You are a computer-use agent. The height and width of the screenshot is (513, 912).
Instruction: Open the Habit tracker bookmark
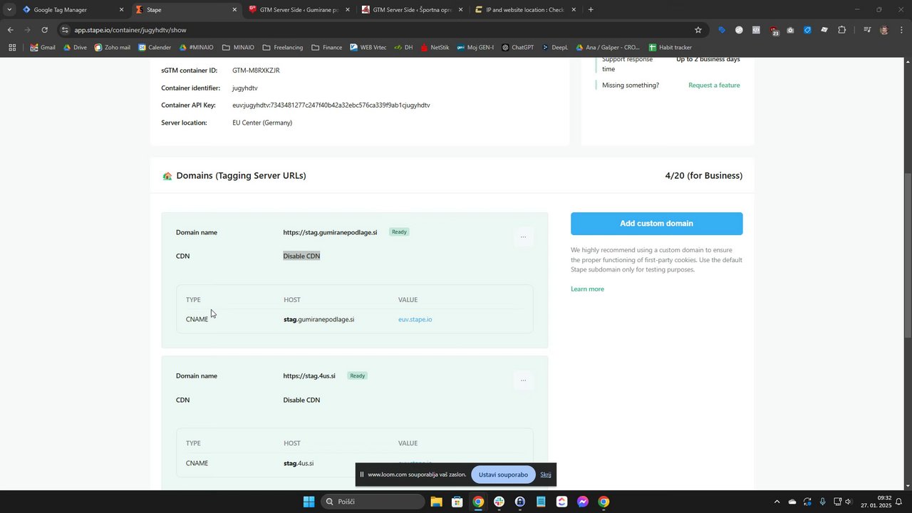click(x=670, y=47)
